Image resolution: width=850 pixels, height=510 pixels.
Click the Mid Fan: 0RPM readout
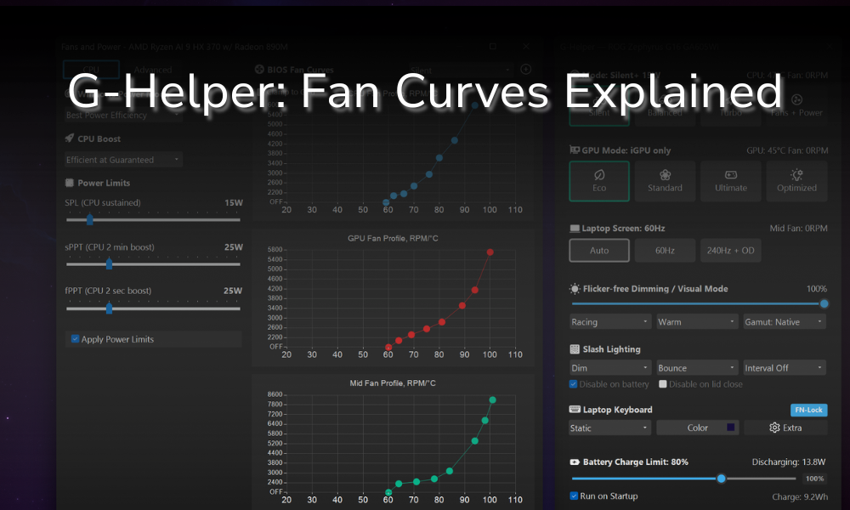(798, 228)
